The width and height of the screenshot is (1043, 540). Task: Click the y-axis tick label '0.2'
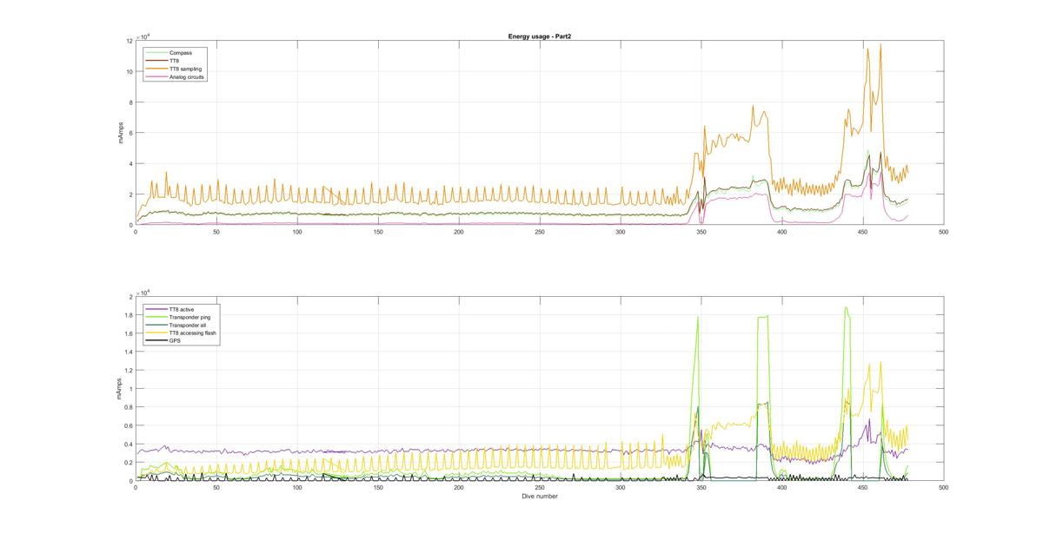(x=129, y=463)
